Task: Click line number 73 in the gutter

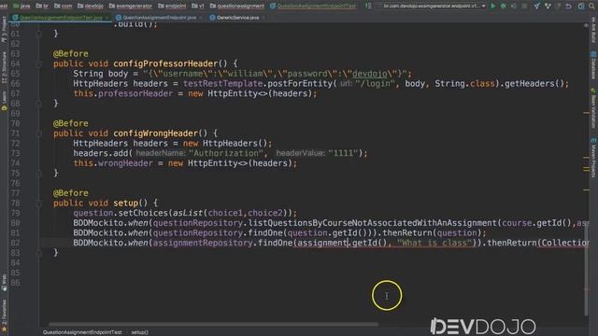Action: pyautogui.click(x=15, y=153)
